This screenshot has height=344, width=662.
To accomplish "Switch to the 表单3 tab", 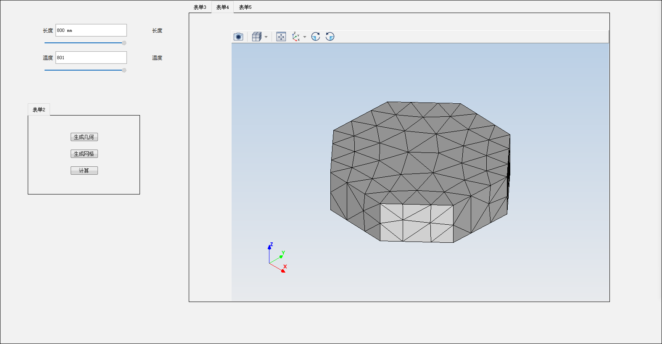I will click(x=200, y=7).
